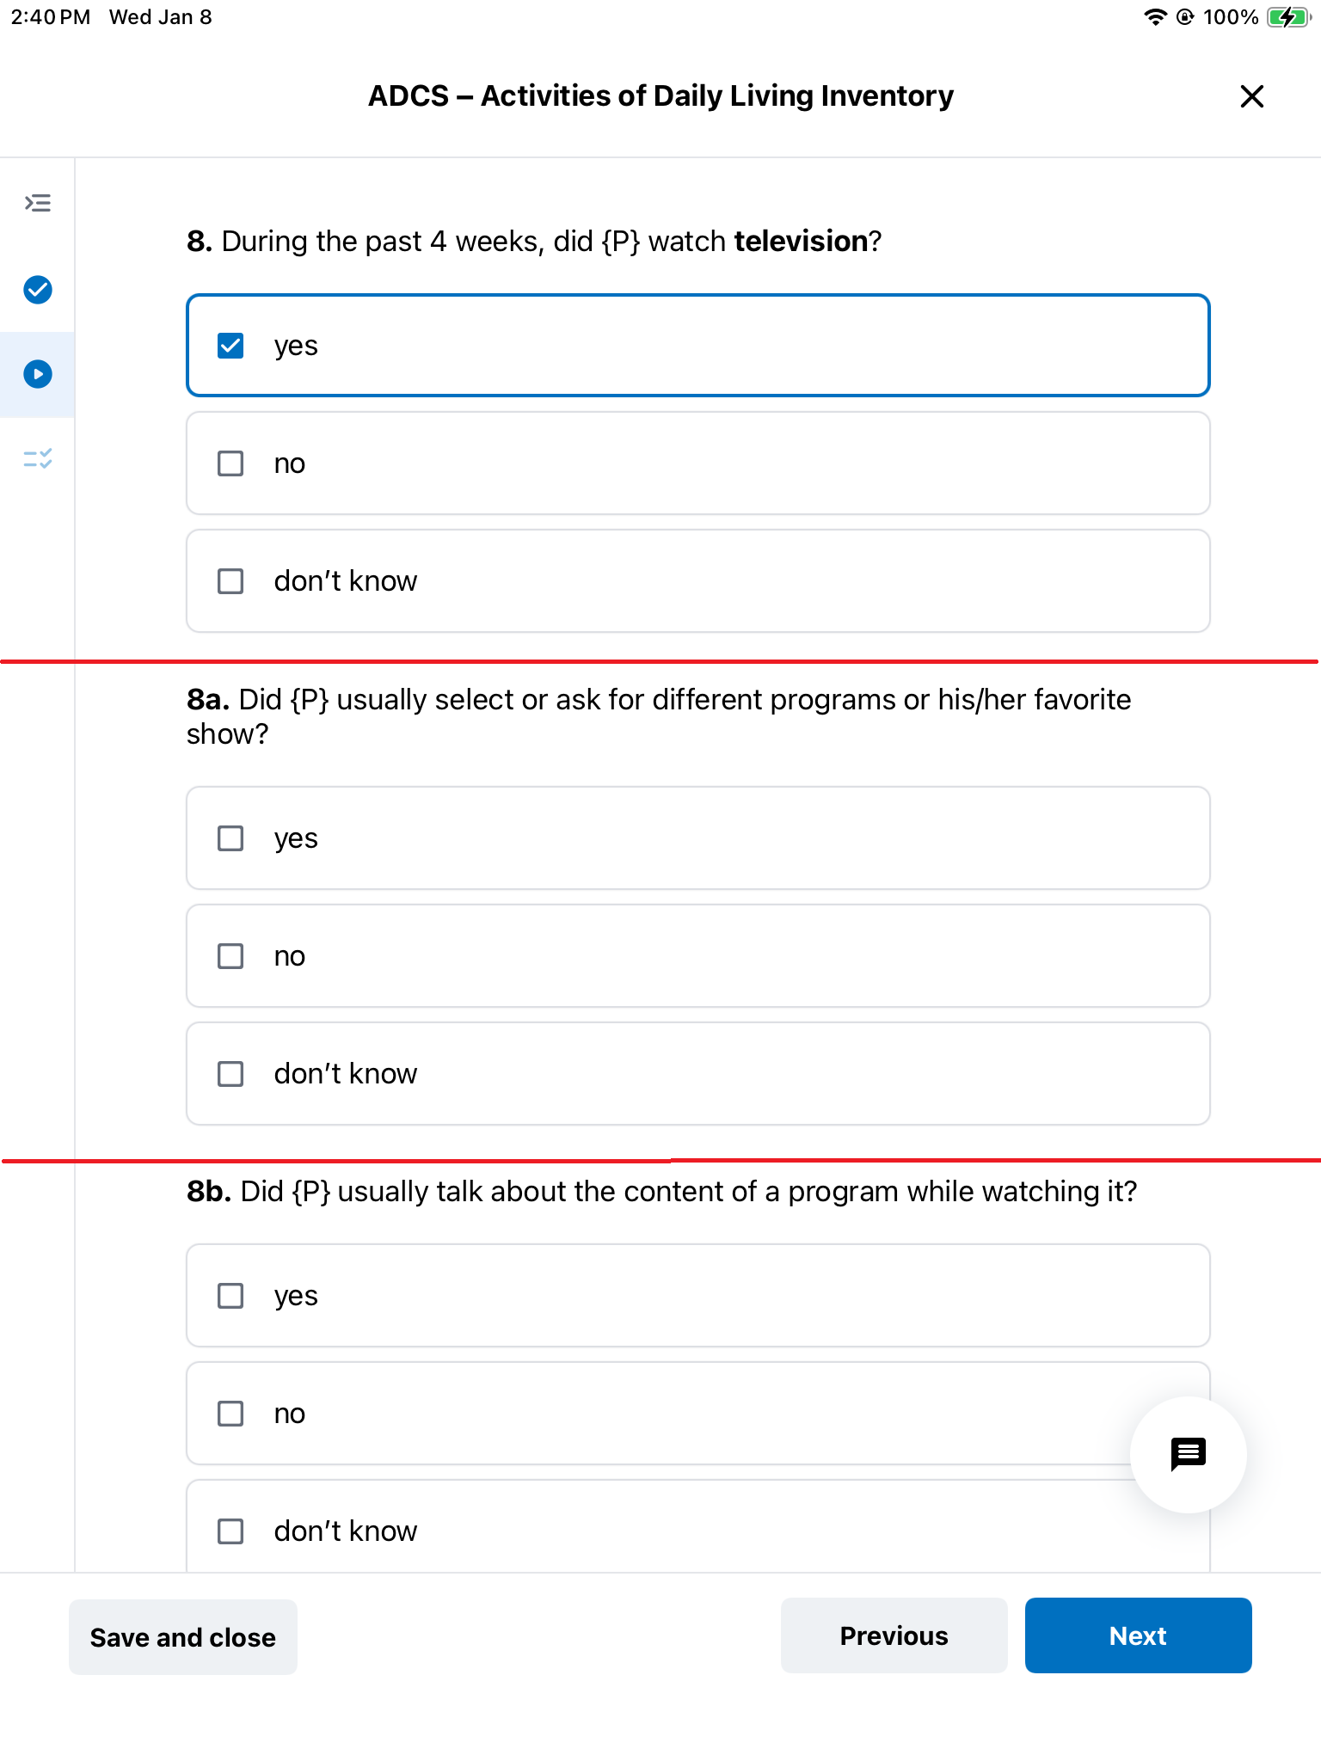This screenshot has width=1321, height=1761.
Task: Close the ADCS inventory form
Action: (x=1252, y=96)
